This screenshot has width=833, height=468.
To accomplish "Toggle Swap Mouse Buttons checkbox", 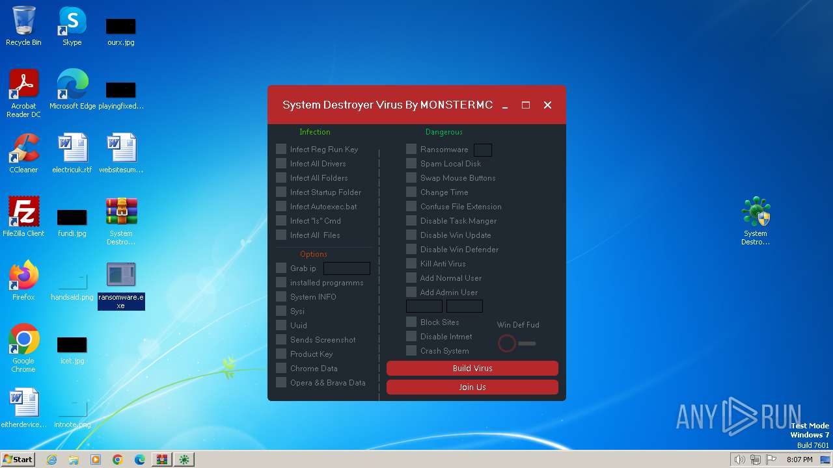I will (411, 177).
